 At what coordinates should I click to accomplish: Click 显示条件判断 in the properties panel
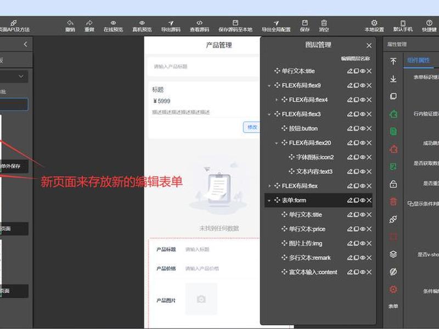coord(423,203)
